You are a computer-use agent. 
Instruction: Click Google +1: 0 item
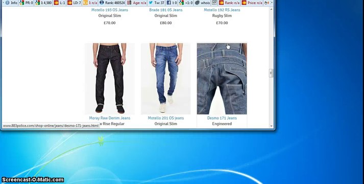click(186, 3)
